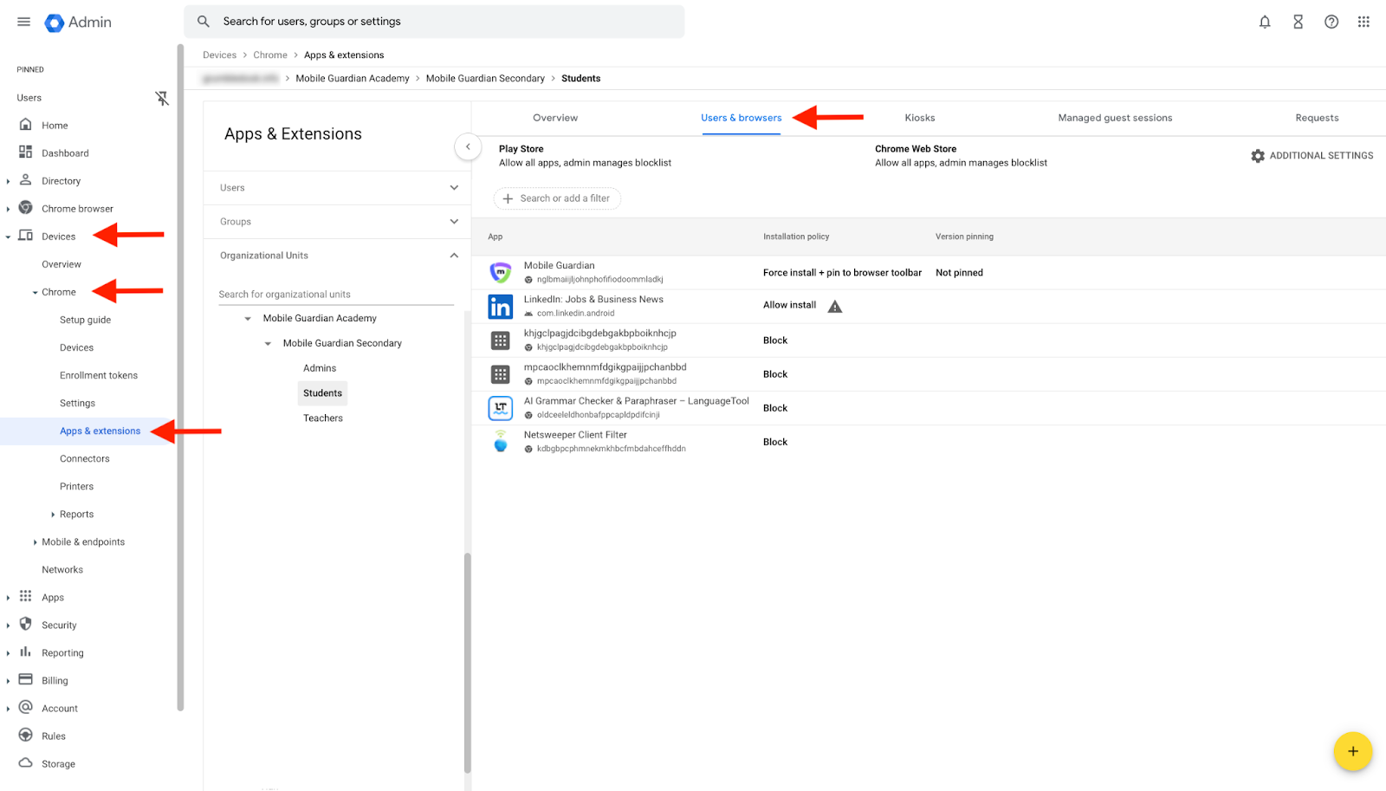Click Search or add a filter
This screenshot has width=1386, height=791.
(x=557, y=198)
